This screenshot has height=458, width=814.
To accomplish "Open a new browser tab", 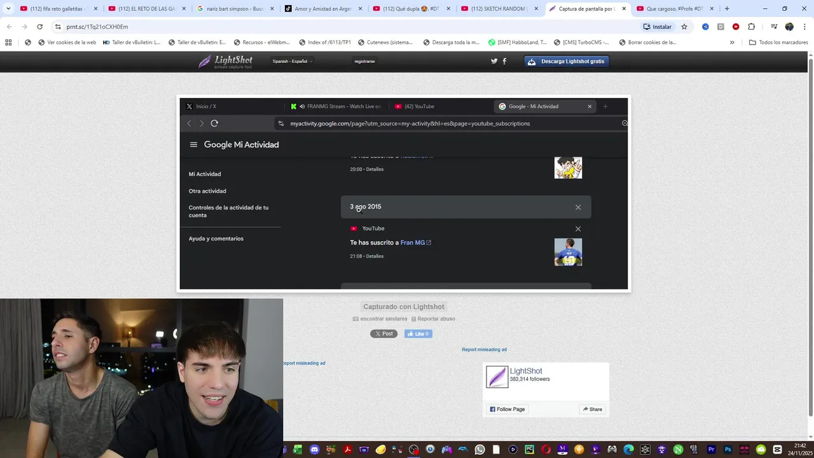I will pyautogui.click(x=727, y=9).
